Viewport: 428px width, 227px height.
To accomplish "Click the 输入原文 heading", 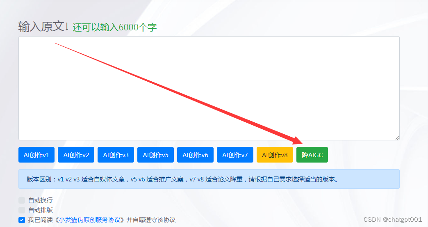I will 43,27.
